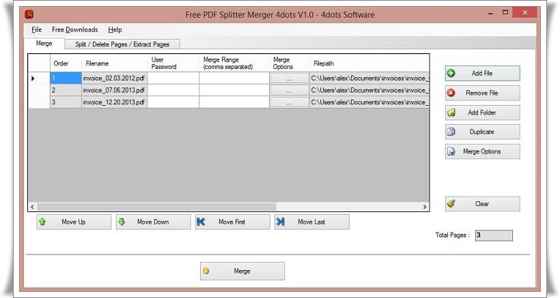Click the Merge Range column header
Viewport: 560px width, 298px height.
(234, 63)
